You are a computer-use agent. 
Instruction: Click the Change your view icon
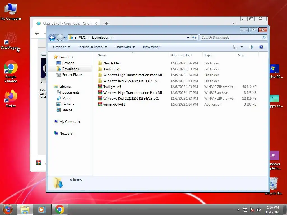click(x=235, y=47)
